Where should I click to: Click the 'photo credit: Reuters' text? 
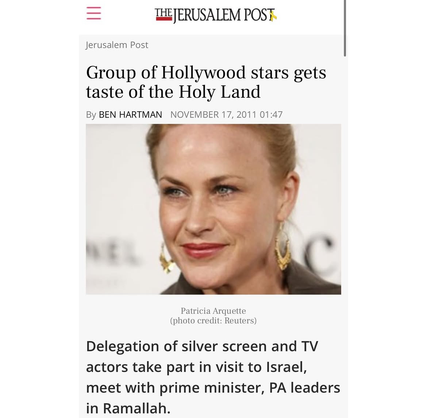click(213, 321)
